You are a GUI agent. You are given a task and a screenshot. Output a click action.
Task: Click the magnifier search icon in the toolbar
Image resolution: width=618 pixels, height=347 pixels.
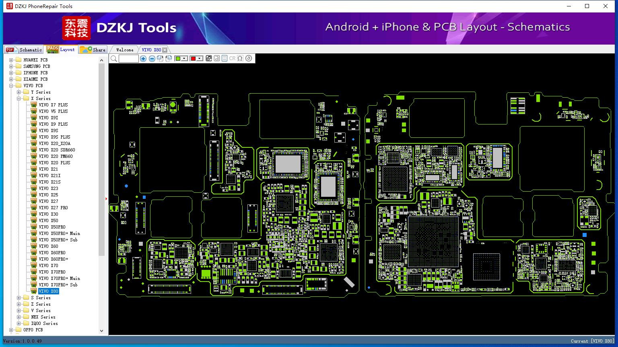coord(114,59)
